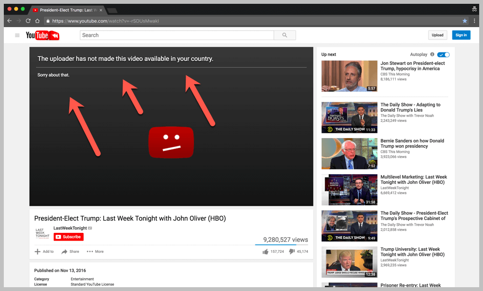483x291 pixels.
Task: Click the incognito icon in the title bar
Action: [474, 9]
